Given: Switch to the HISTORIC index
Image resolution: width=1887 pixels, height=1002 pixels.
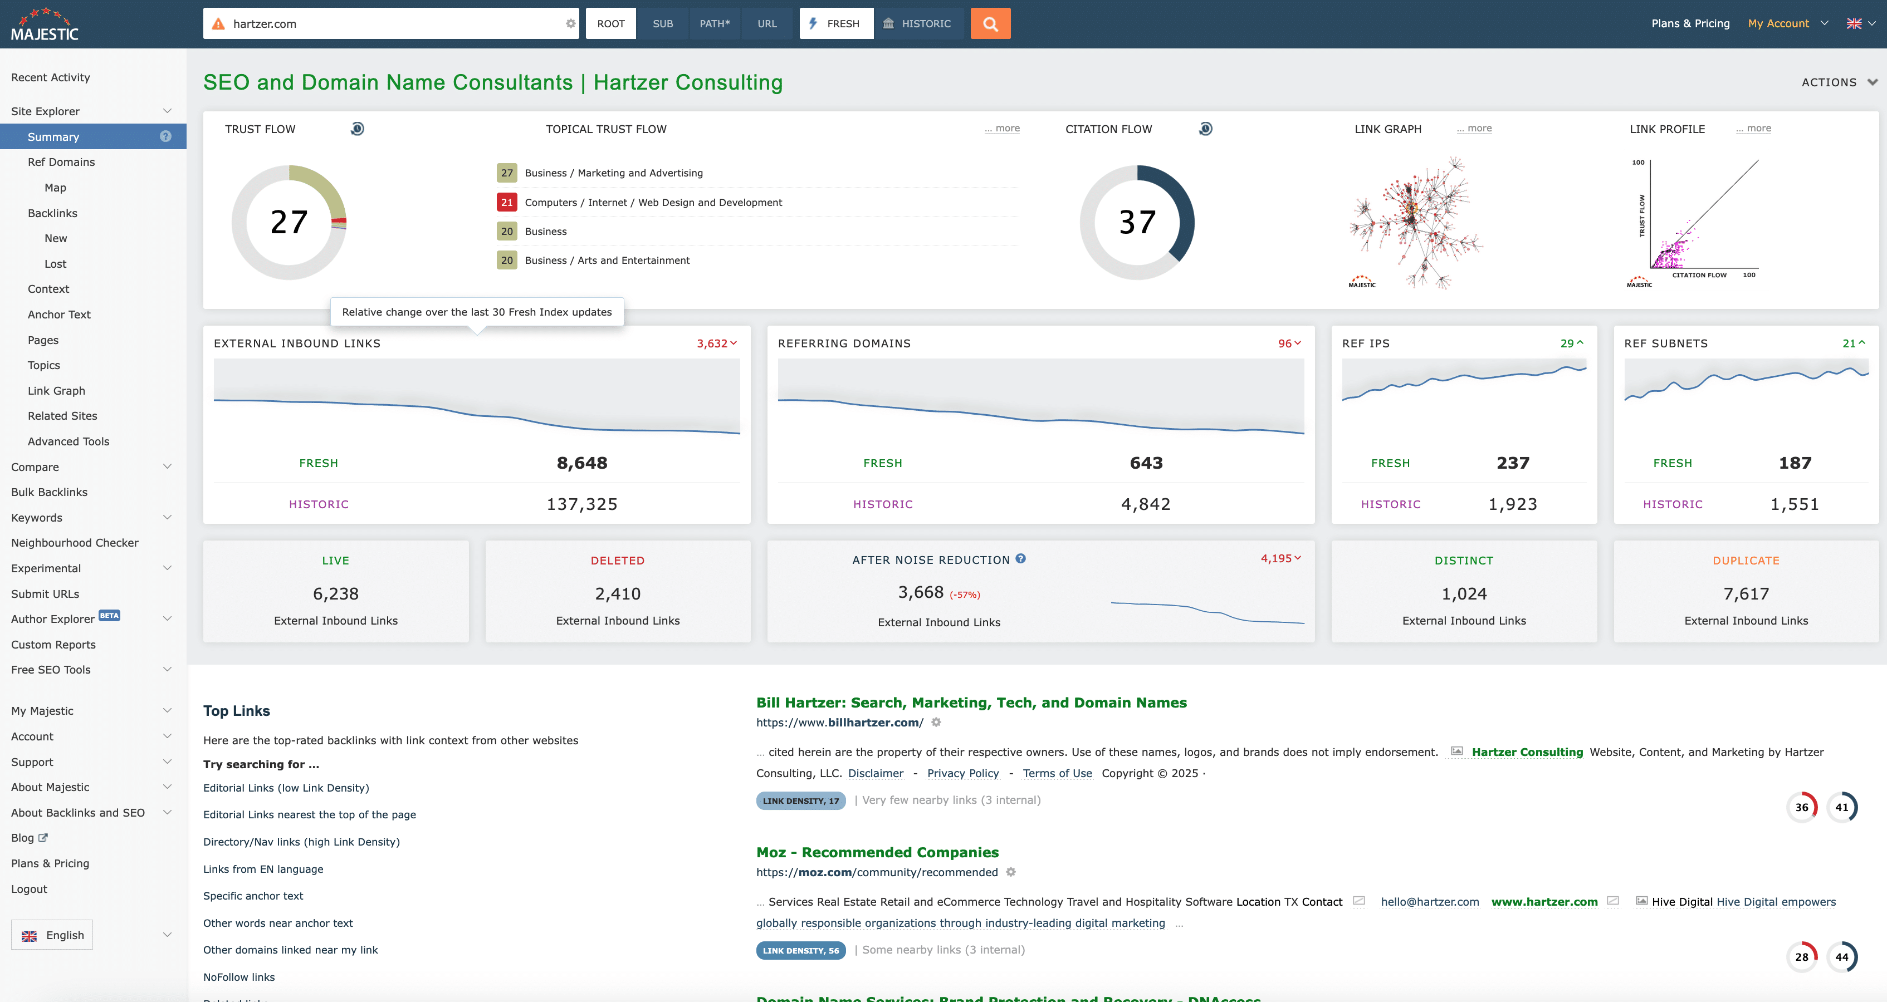Looking at the screenshot, I should 918,23.
